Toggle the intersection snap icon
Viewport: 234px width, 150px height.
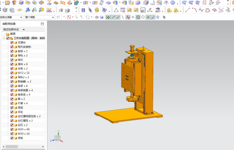point(133,17)
